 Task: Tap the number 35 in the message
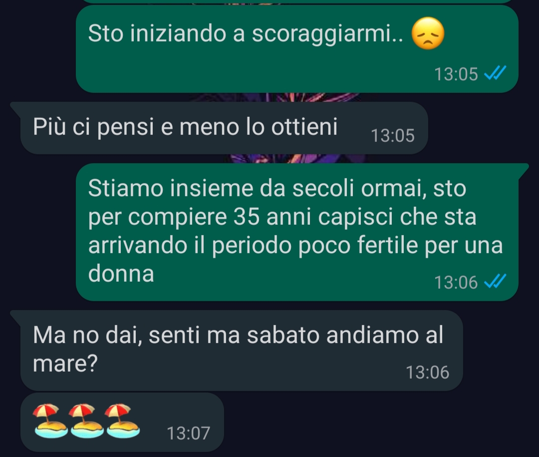coord(246,217)
